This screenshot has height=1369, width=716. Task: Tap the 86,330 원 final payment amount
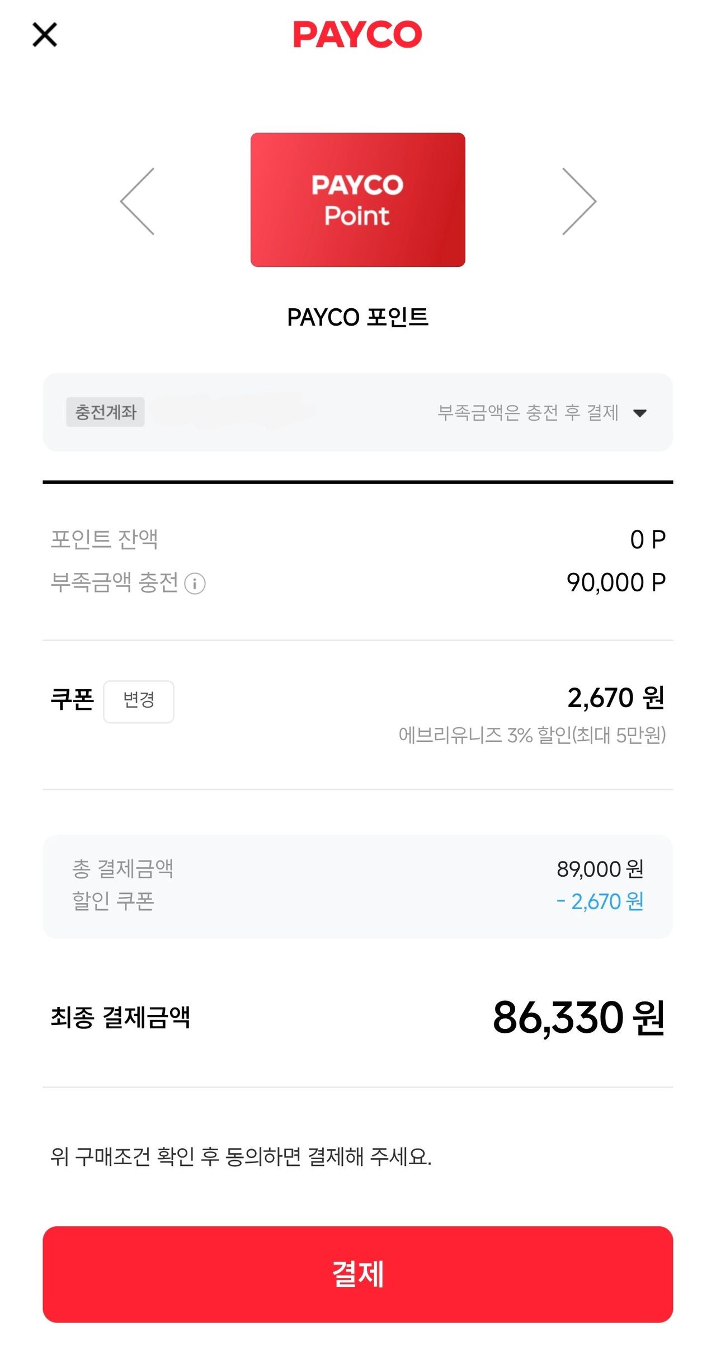pyautogui.click(x=578, y=1018)
